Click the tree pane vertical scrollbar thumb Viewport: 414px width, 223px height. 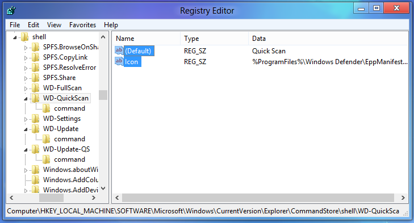(103, 95)
